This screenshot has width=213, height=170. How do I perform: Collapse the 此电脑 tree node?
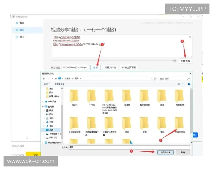(x=43, y=107)
